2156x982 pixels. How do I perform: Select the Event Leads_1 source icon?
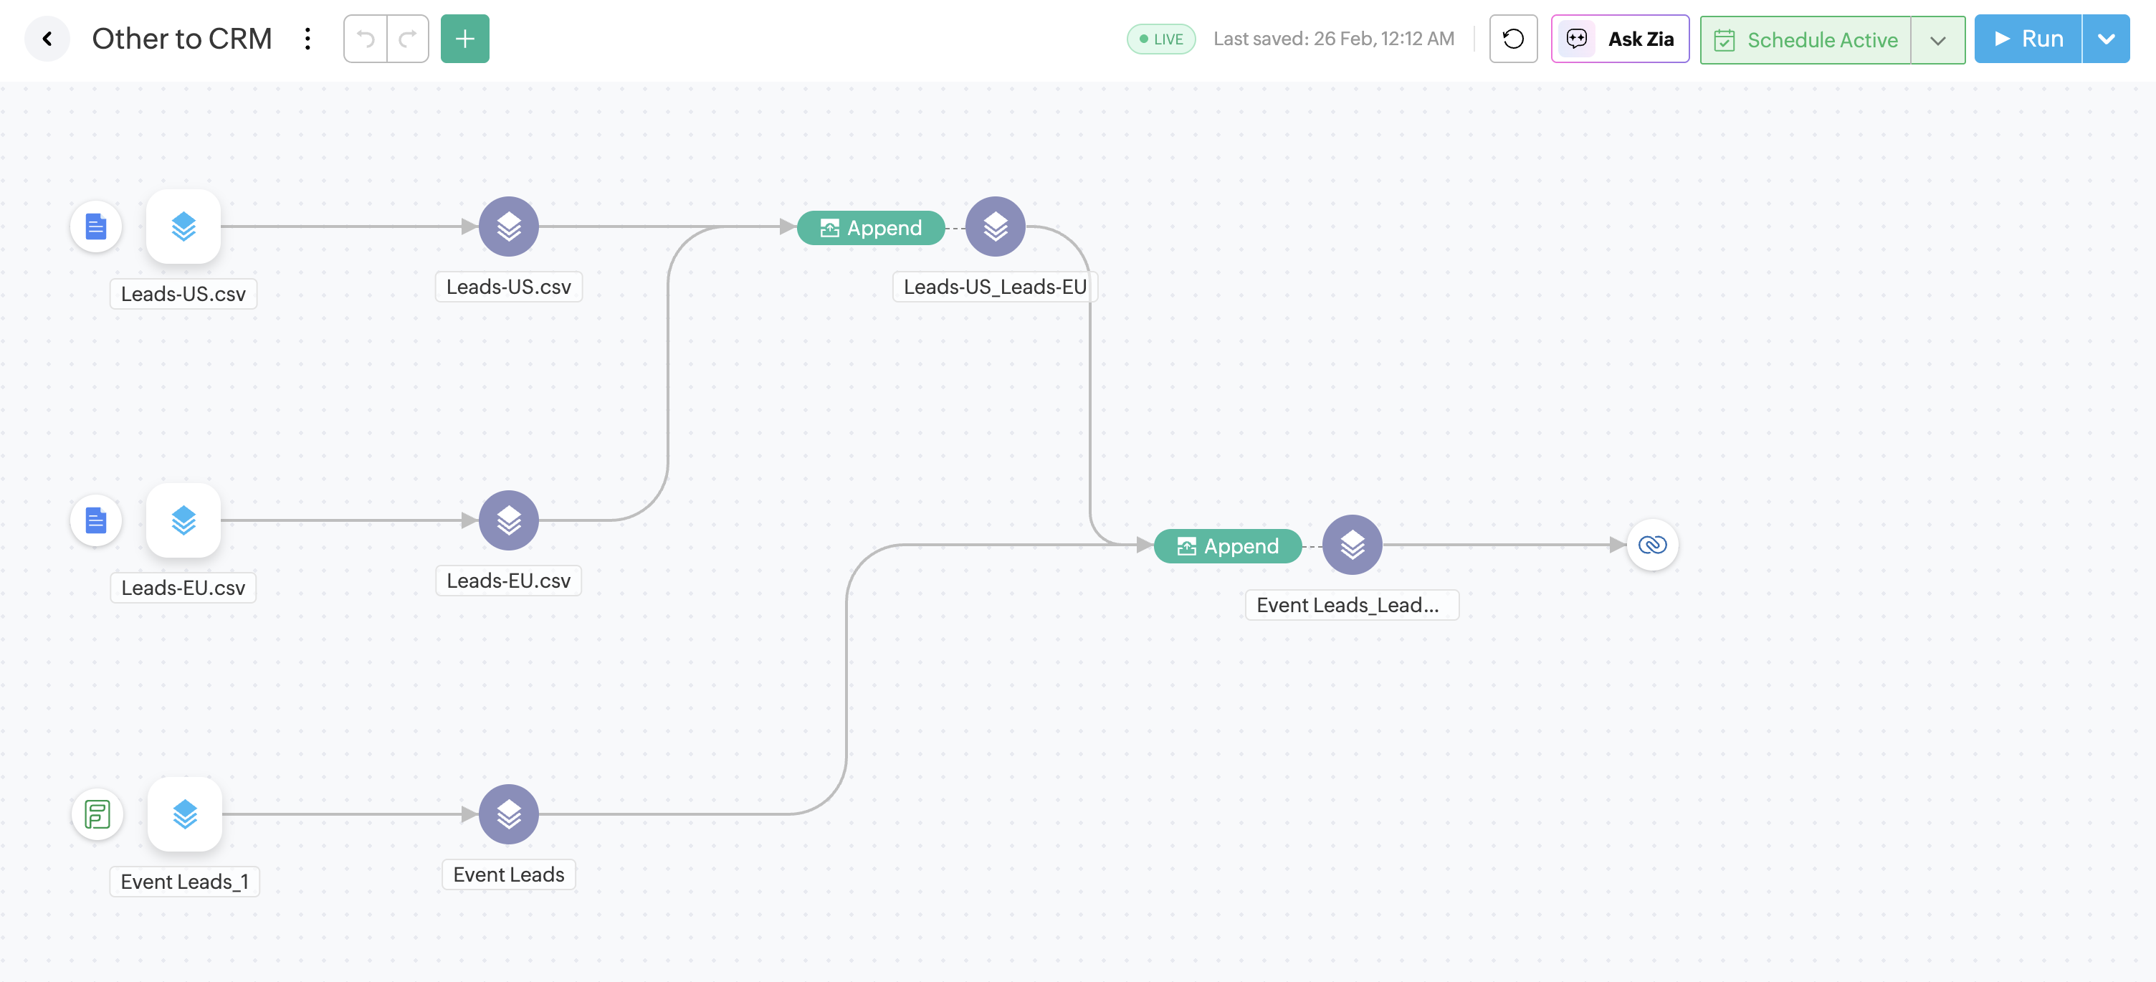[x=97, y=814]
